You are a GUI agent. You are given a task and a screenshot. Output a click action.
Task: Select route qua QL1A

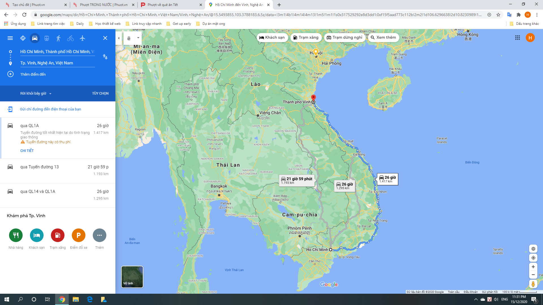coord(58,138)
